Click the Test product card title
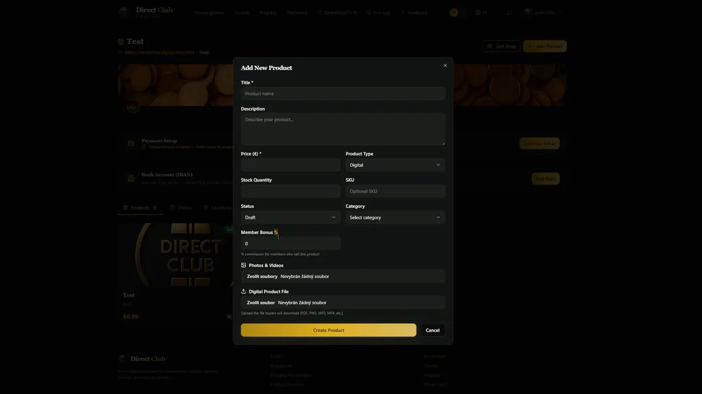 tap(128, 296)
